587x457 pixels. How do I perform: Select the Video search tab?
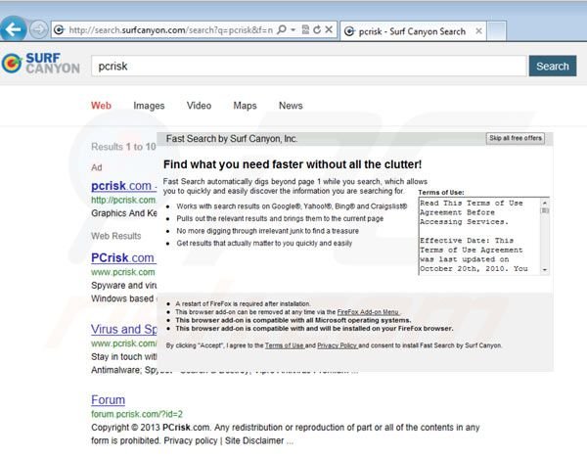(x=199, y=106)
